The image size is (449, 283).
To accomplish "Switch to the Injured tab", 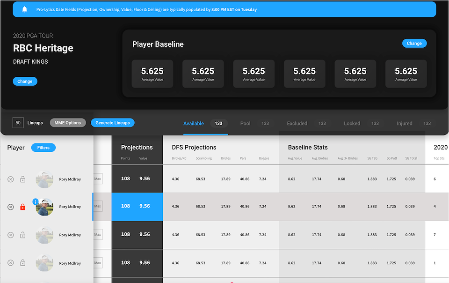I will click(x=404, y=124).
